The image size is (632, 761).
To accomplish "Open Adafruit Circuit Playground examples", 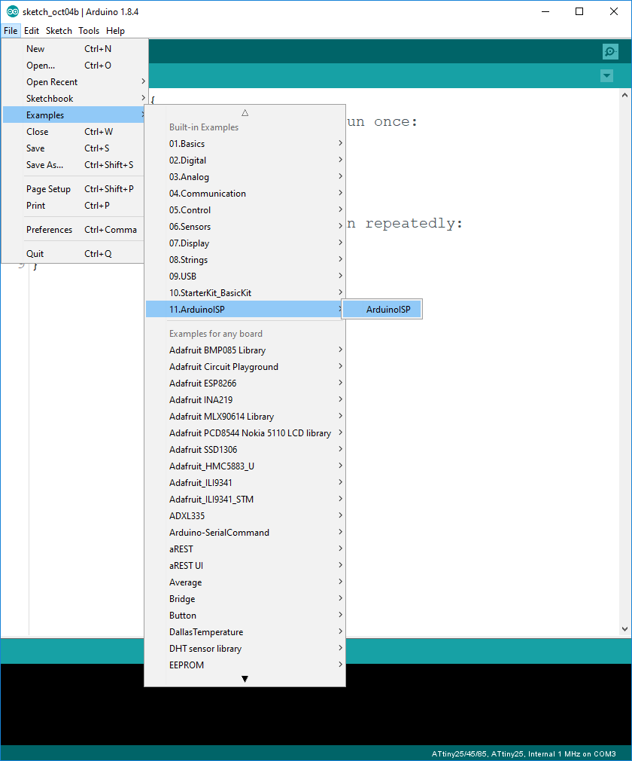I will pyautogui.click(x=245, y=366).
